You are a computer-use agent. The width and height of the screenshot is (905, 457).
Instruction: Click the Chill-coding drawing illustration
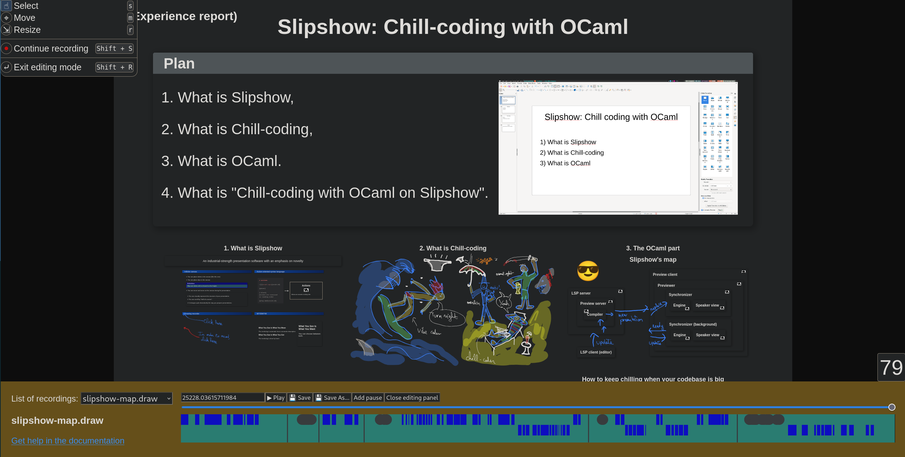click(453, 310)
